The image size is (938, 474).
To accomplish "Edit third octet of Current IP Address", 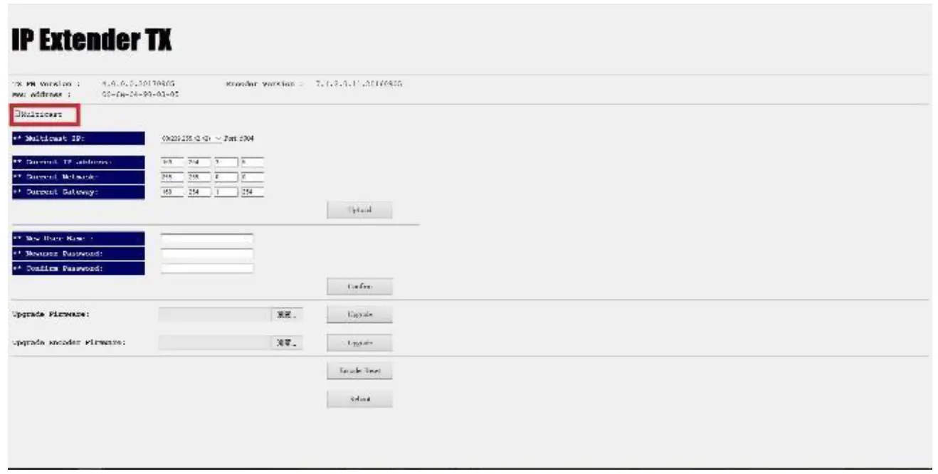I will (x=226, y=162).
